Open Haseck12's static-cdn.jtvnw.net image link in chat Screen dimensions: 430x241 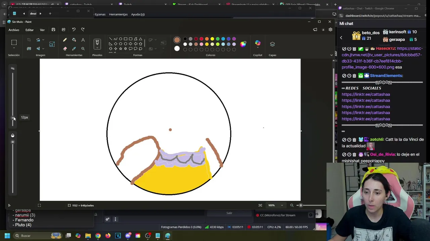(382, 58)
